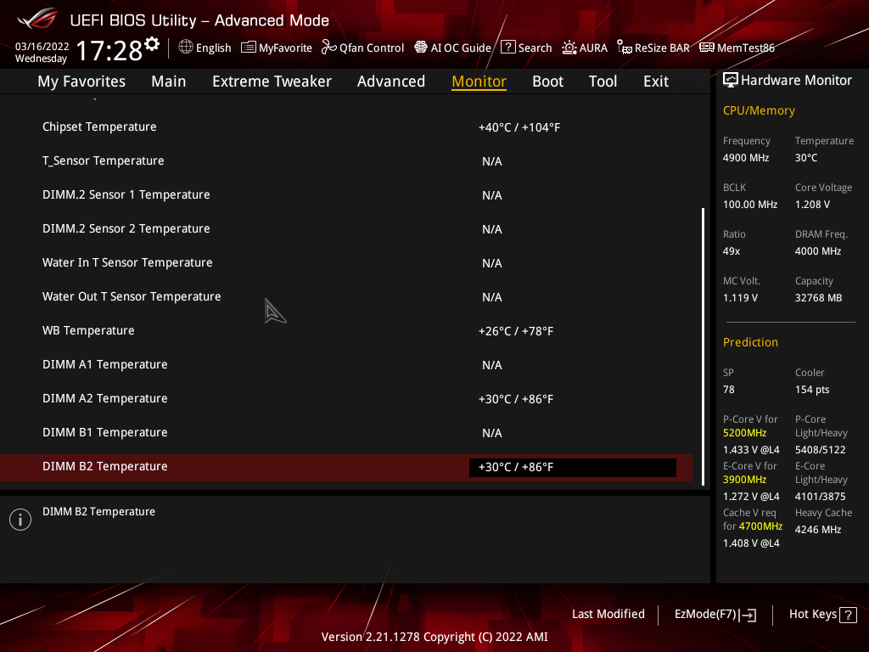Launch AI OC Guide brain icon

[421, 48]
